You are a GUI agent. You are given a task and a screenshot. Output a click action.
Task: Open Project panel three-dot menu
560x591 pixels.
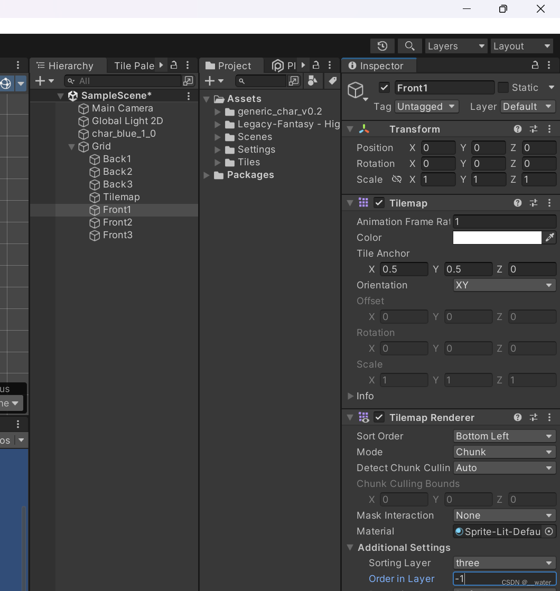(330, 65)
